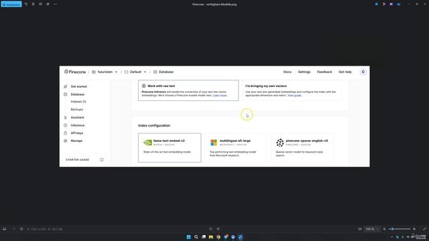The width and height of the screenshot is (429, 241).
Task: Click the Bearbeiten edit button
Action: click(11, 5)
